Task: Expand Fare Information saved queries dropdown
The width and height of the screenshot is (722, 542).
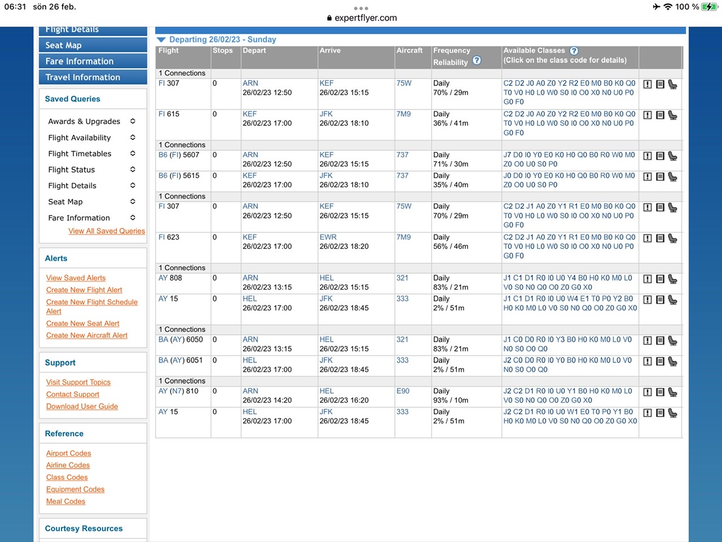Action: pyautogui.click(x=133, y=217)
